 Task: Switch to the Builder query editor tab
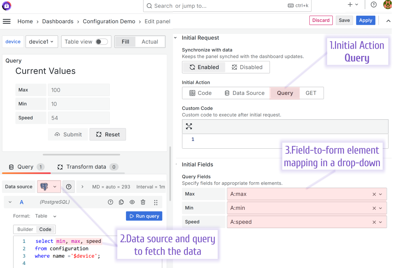pyautogui.click(x=25, y=229)
